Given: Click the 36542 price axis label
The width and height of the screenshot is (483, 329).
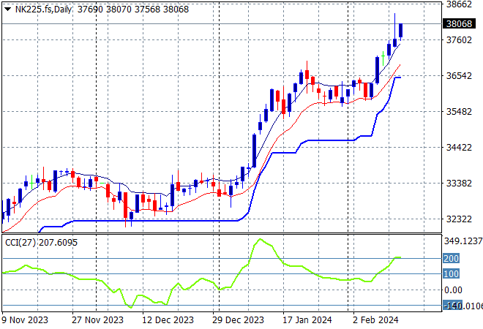Looking at the screenshot, I should pyautogui.click(x=459, y=76).
